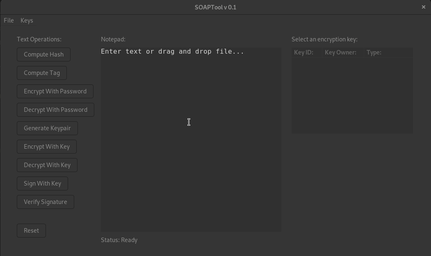Click Encrypt With Key
Viewport: 431px width, 256px height.
[x=47, y=146]
